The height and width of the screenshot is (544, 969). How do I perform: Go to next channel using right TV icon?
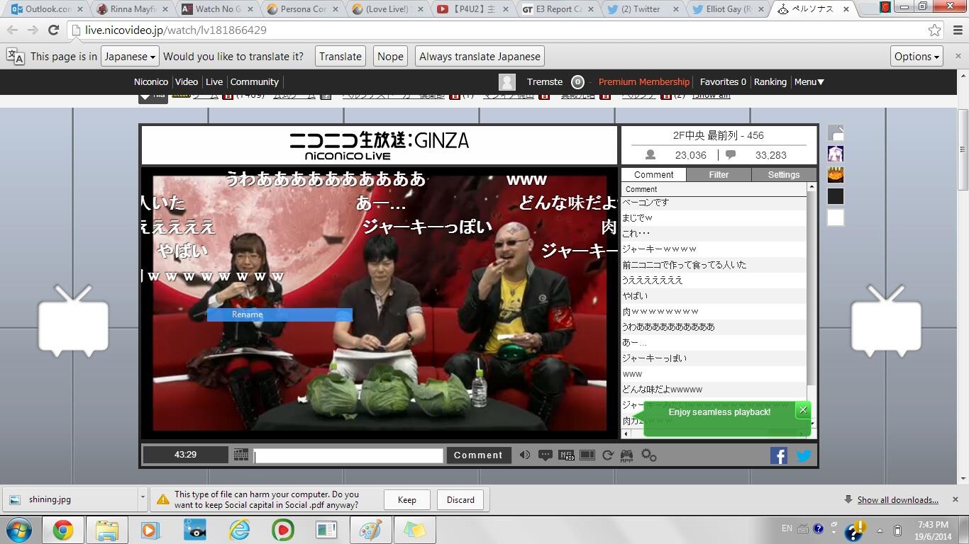pos(886,321)
